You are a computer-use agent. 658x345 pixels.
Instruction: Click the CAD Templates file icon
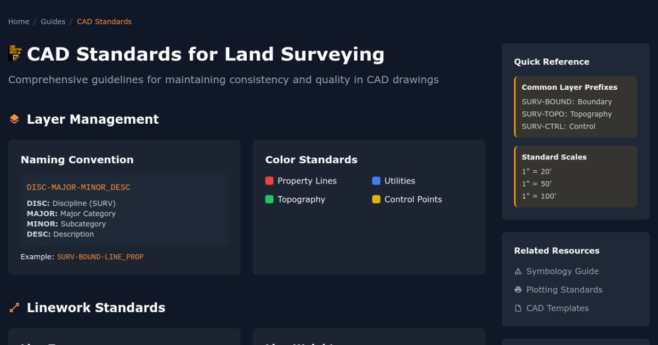(x=518, y=308)
